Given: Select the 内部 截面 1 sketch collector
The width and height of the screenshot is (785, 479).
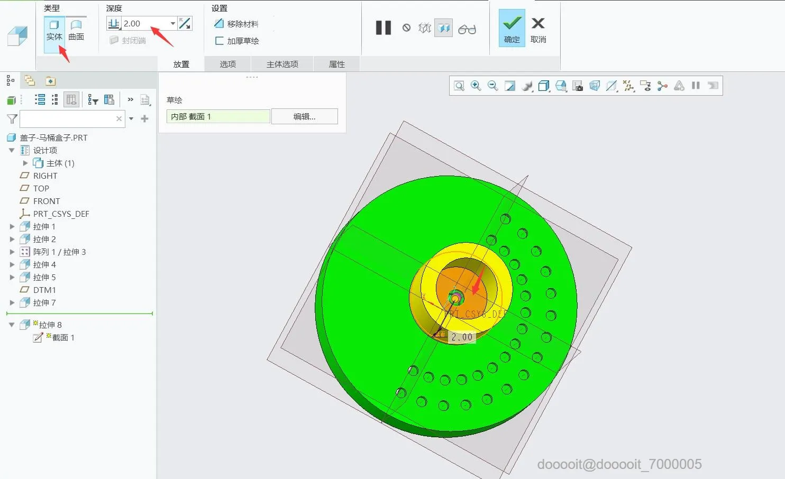Looking at the screenshot, I should [218, 116].
